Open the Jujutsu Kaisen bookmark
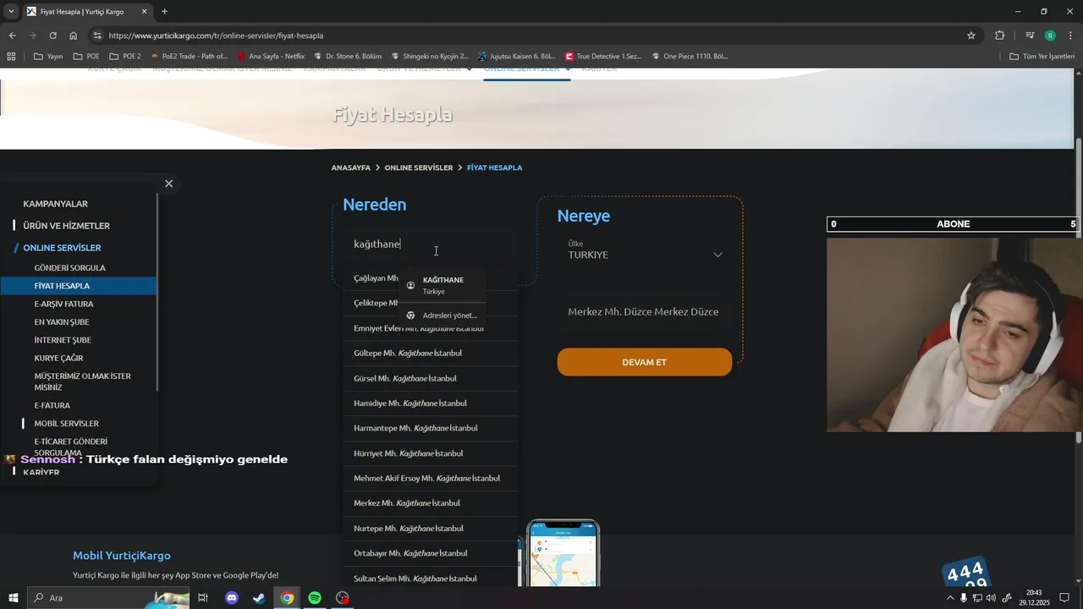The width and height of the screenshot is (1083, 609). tap(515, 57)
